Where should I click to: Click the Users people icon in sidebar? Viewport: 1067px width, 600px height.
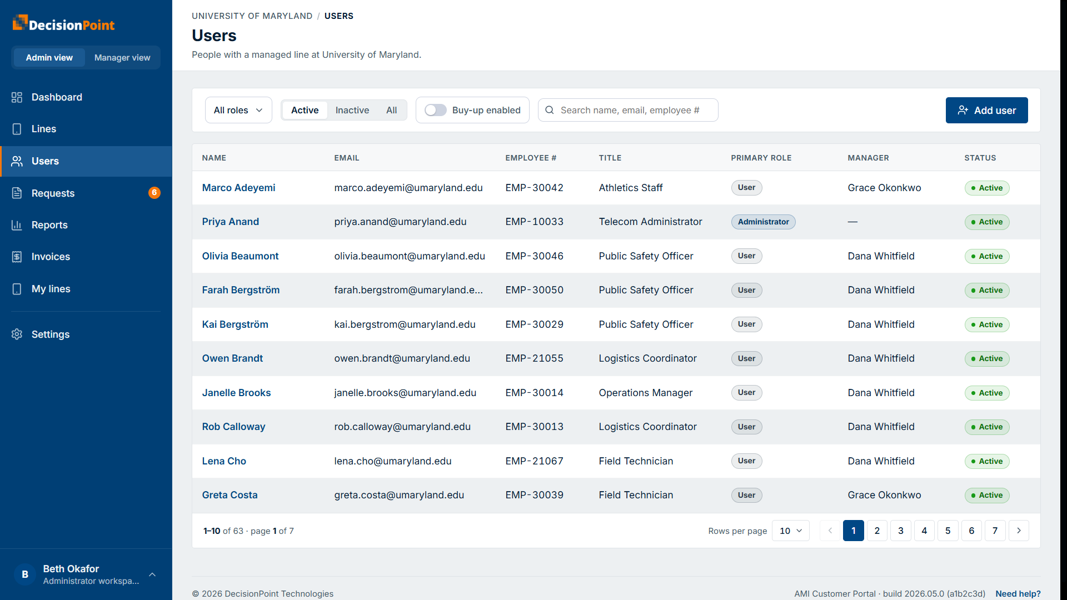pos(17,161)
